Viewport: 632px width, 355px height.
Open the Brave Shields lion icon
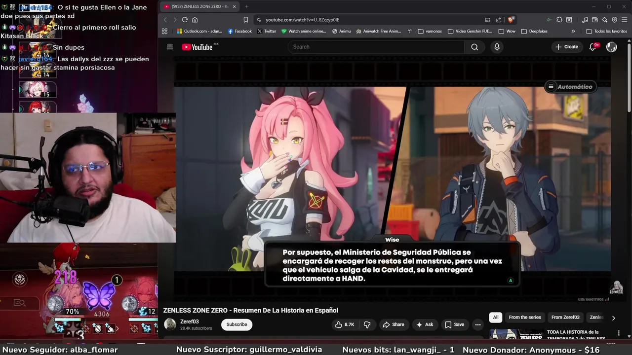click(511, 20)
